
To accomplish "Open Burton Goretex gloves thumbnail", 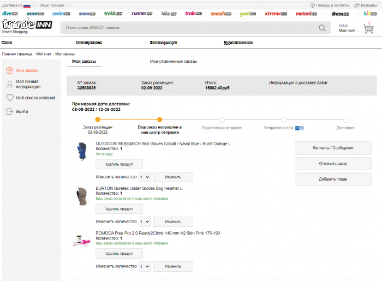I will [x=82, y=196].
